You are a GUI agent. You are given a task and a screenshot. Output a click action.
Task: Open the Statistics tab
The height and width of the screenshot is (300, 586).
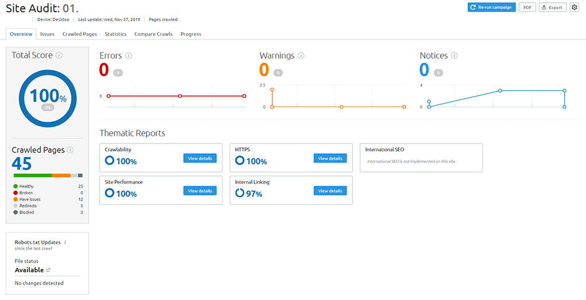(x=116, y=34)
